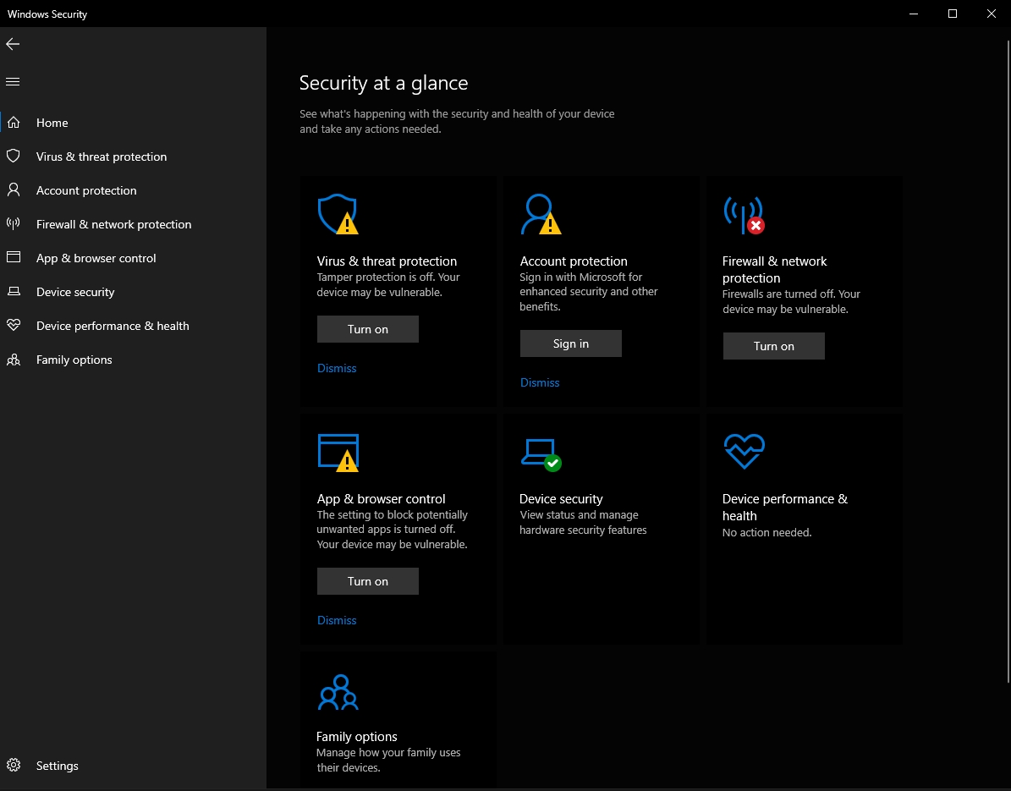Click the App & browser control window tile icon
This screenshot has width=1011, height=791.
(338, 452)
